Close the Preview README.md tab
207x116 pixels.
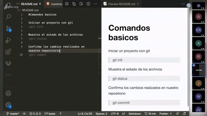pyautogui.click(x=138, y=4)
